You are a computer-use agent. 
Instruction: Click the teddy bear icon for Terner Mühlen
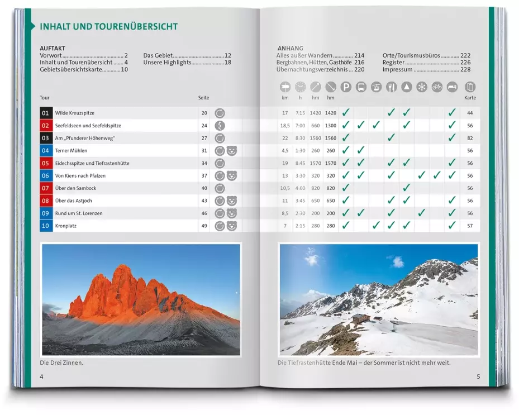tap(232, 151)
